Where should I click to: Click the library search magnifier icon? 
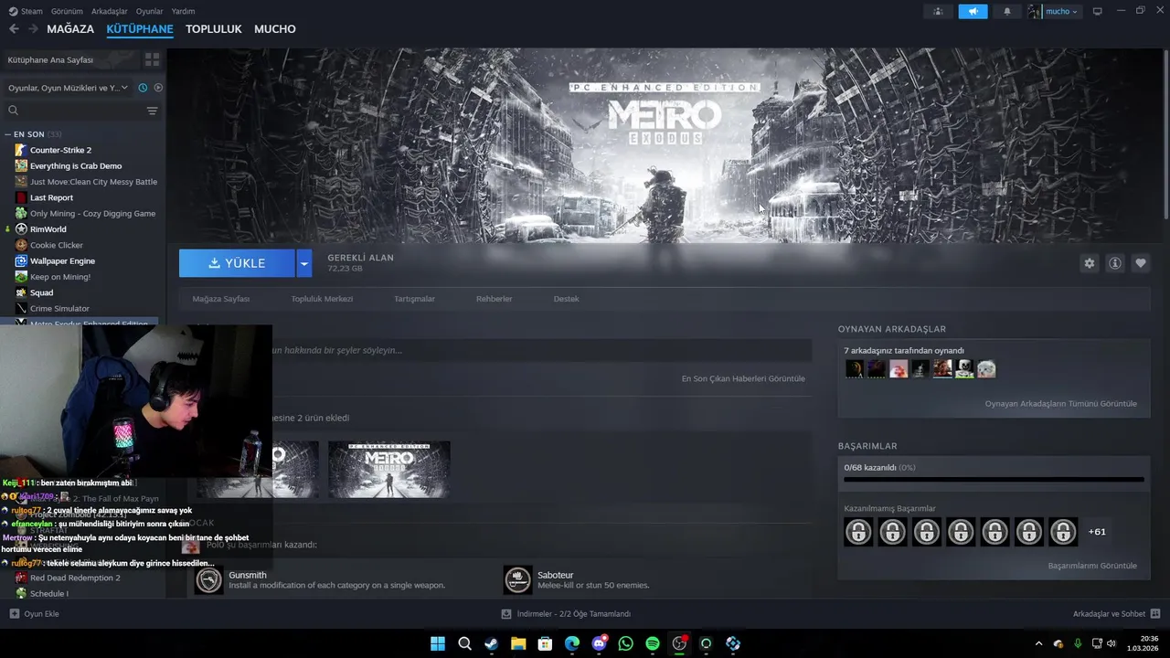click(x=13, y=111)
